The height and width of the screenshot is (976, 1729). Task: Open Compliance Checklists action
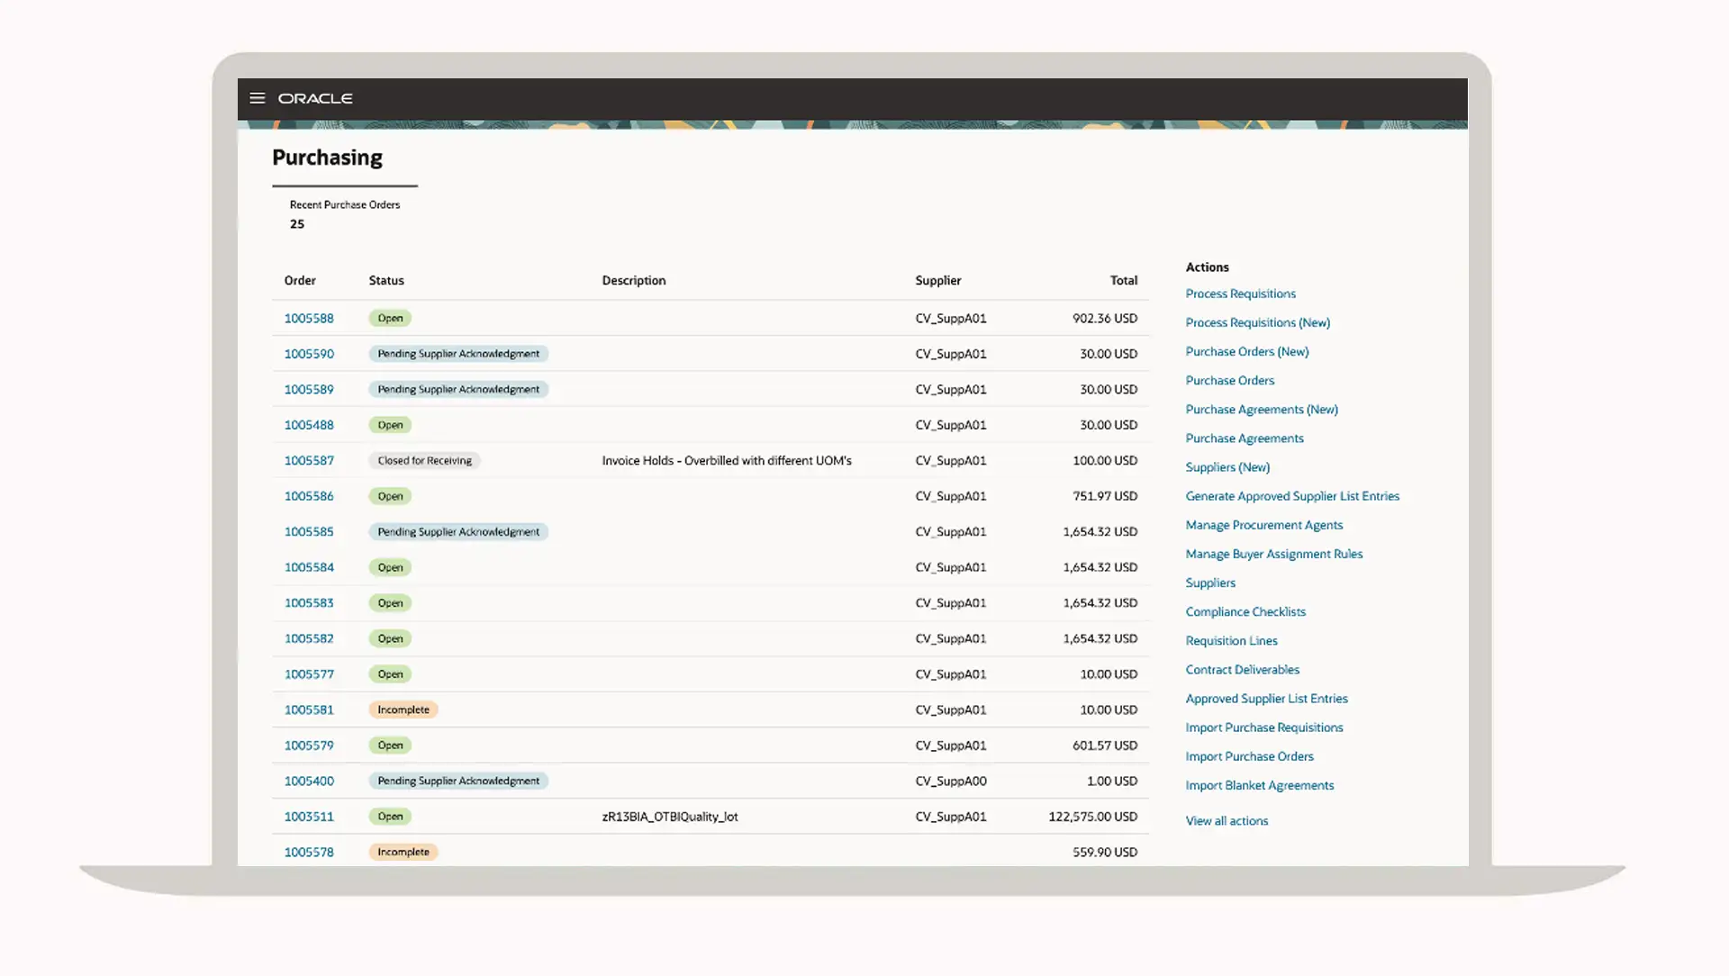[x=1245, y=611]
